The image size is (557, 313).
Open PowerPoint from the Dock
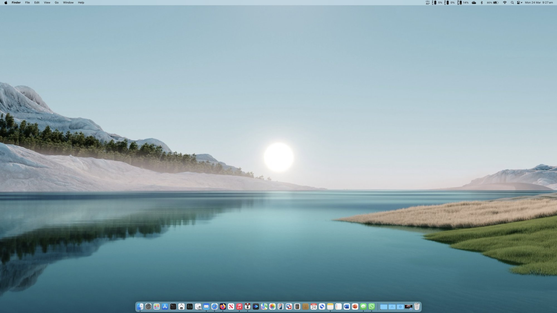point(355,306)
